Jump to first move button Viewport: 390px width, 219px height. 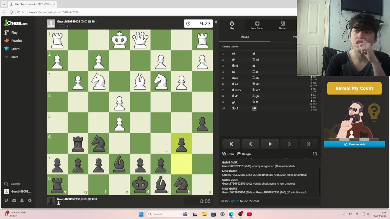231,144
